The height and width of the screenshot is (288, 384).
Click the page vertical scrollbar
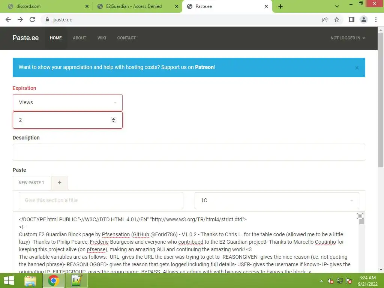(x=381, y=100)
